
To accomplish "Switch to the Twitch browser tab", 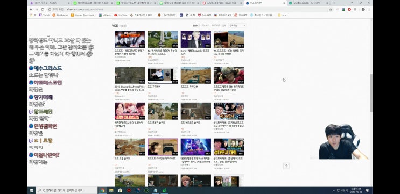I will (50, 3).
